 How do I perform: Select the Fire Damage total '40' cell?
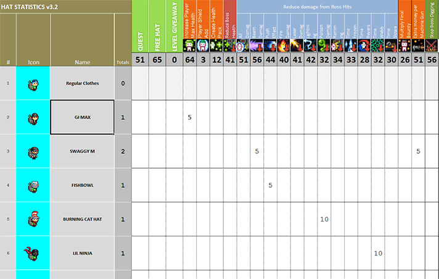(284, 59)
